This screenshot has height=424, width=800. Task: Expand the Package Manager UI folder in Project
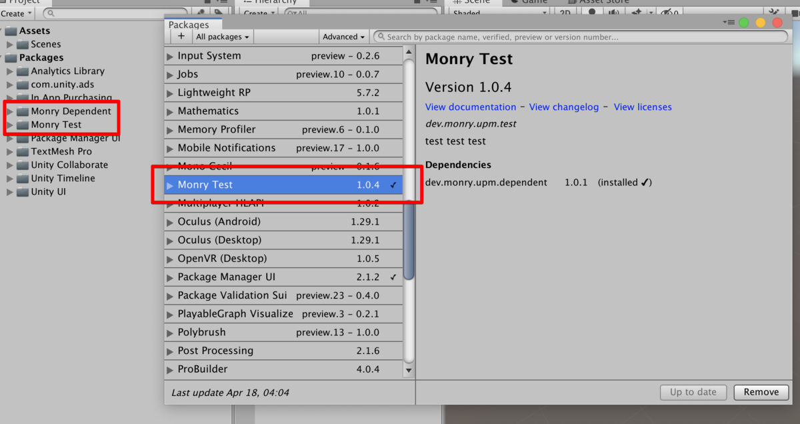(10, 138)
